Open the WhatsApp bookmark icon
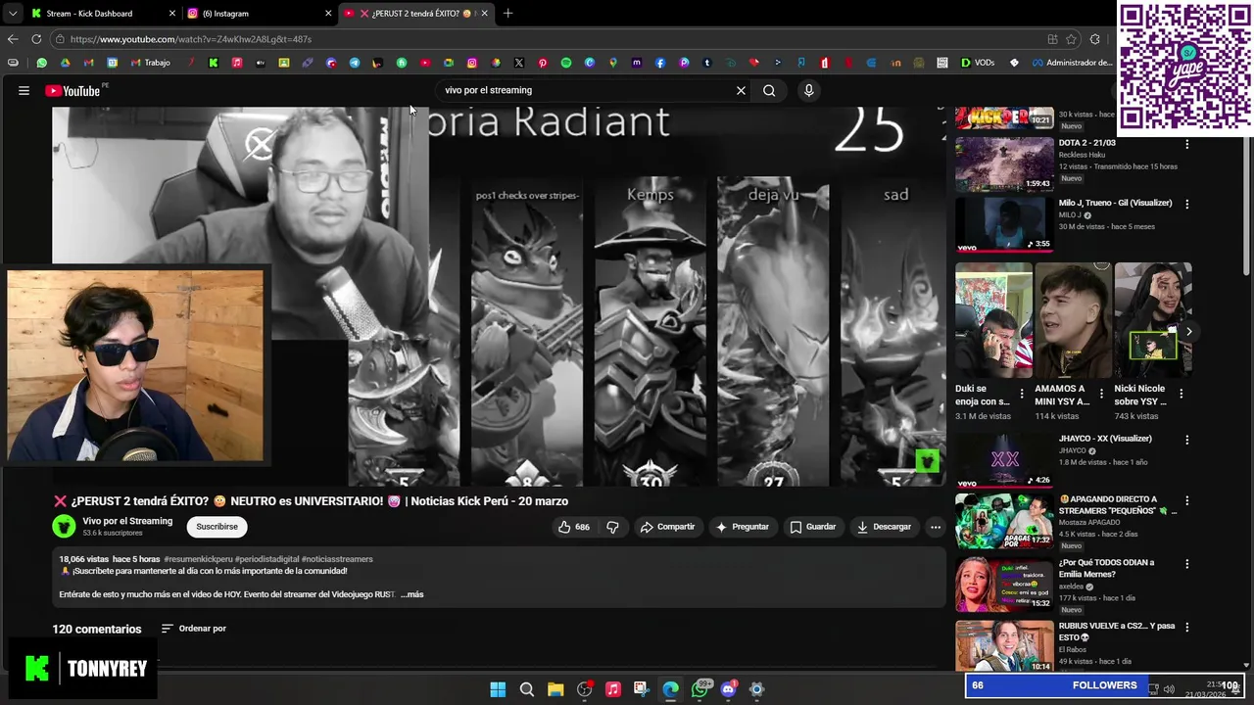Image resolution: width=1254 pixels, height=705 pixels. click(x=41, y=63)
